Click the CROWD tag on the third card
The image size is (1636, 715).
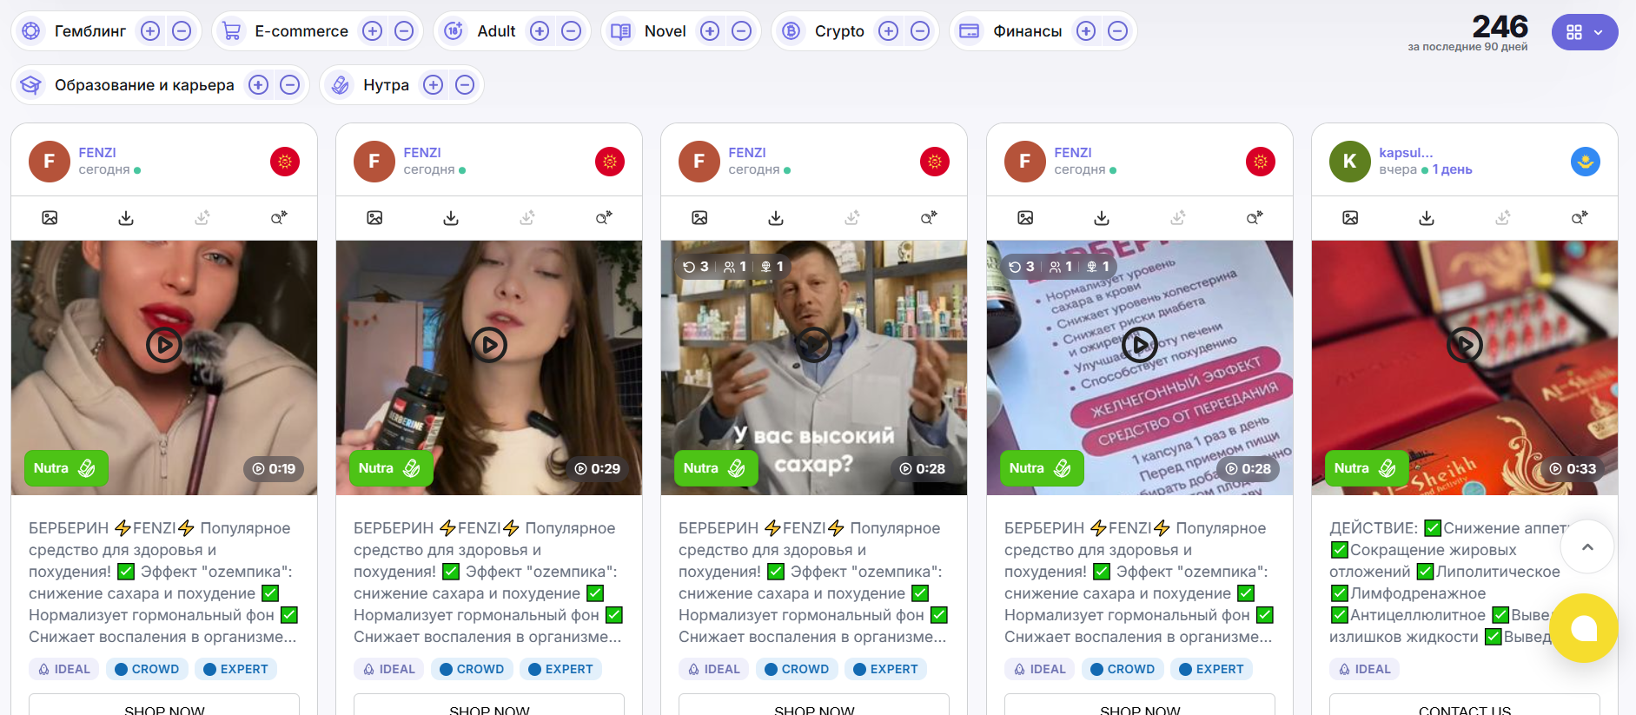click(795, 669)
